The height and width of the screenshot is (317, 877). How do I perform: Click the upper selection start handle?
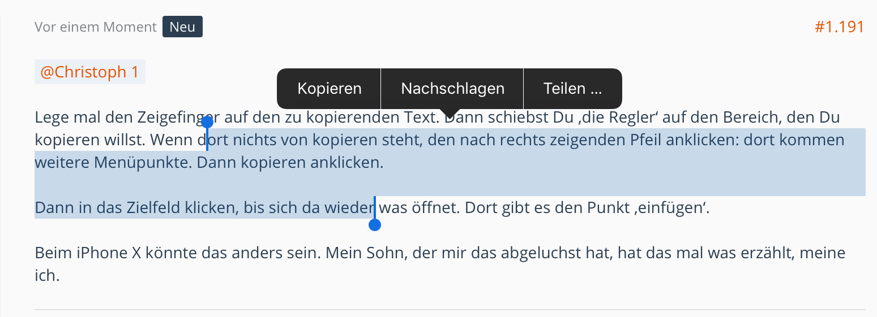(x=207, y=122)
